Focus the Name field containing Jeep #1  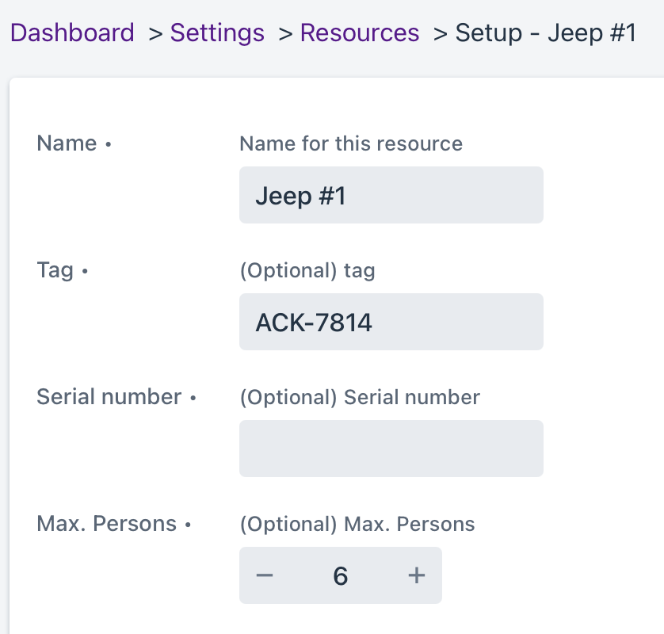point(391,195)
